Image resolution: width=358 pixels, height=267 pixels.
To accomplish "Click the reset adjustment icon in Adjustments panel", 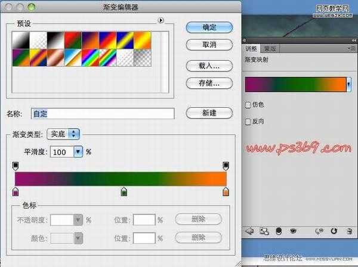I will (333, 231).
